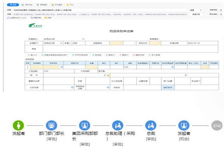Open the 采购方式 dropdown

pyautogui.click(x=155, y=43)
